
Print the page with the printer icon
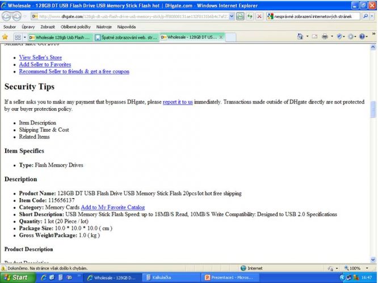coord(325,37)
